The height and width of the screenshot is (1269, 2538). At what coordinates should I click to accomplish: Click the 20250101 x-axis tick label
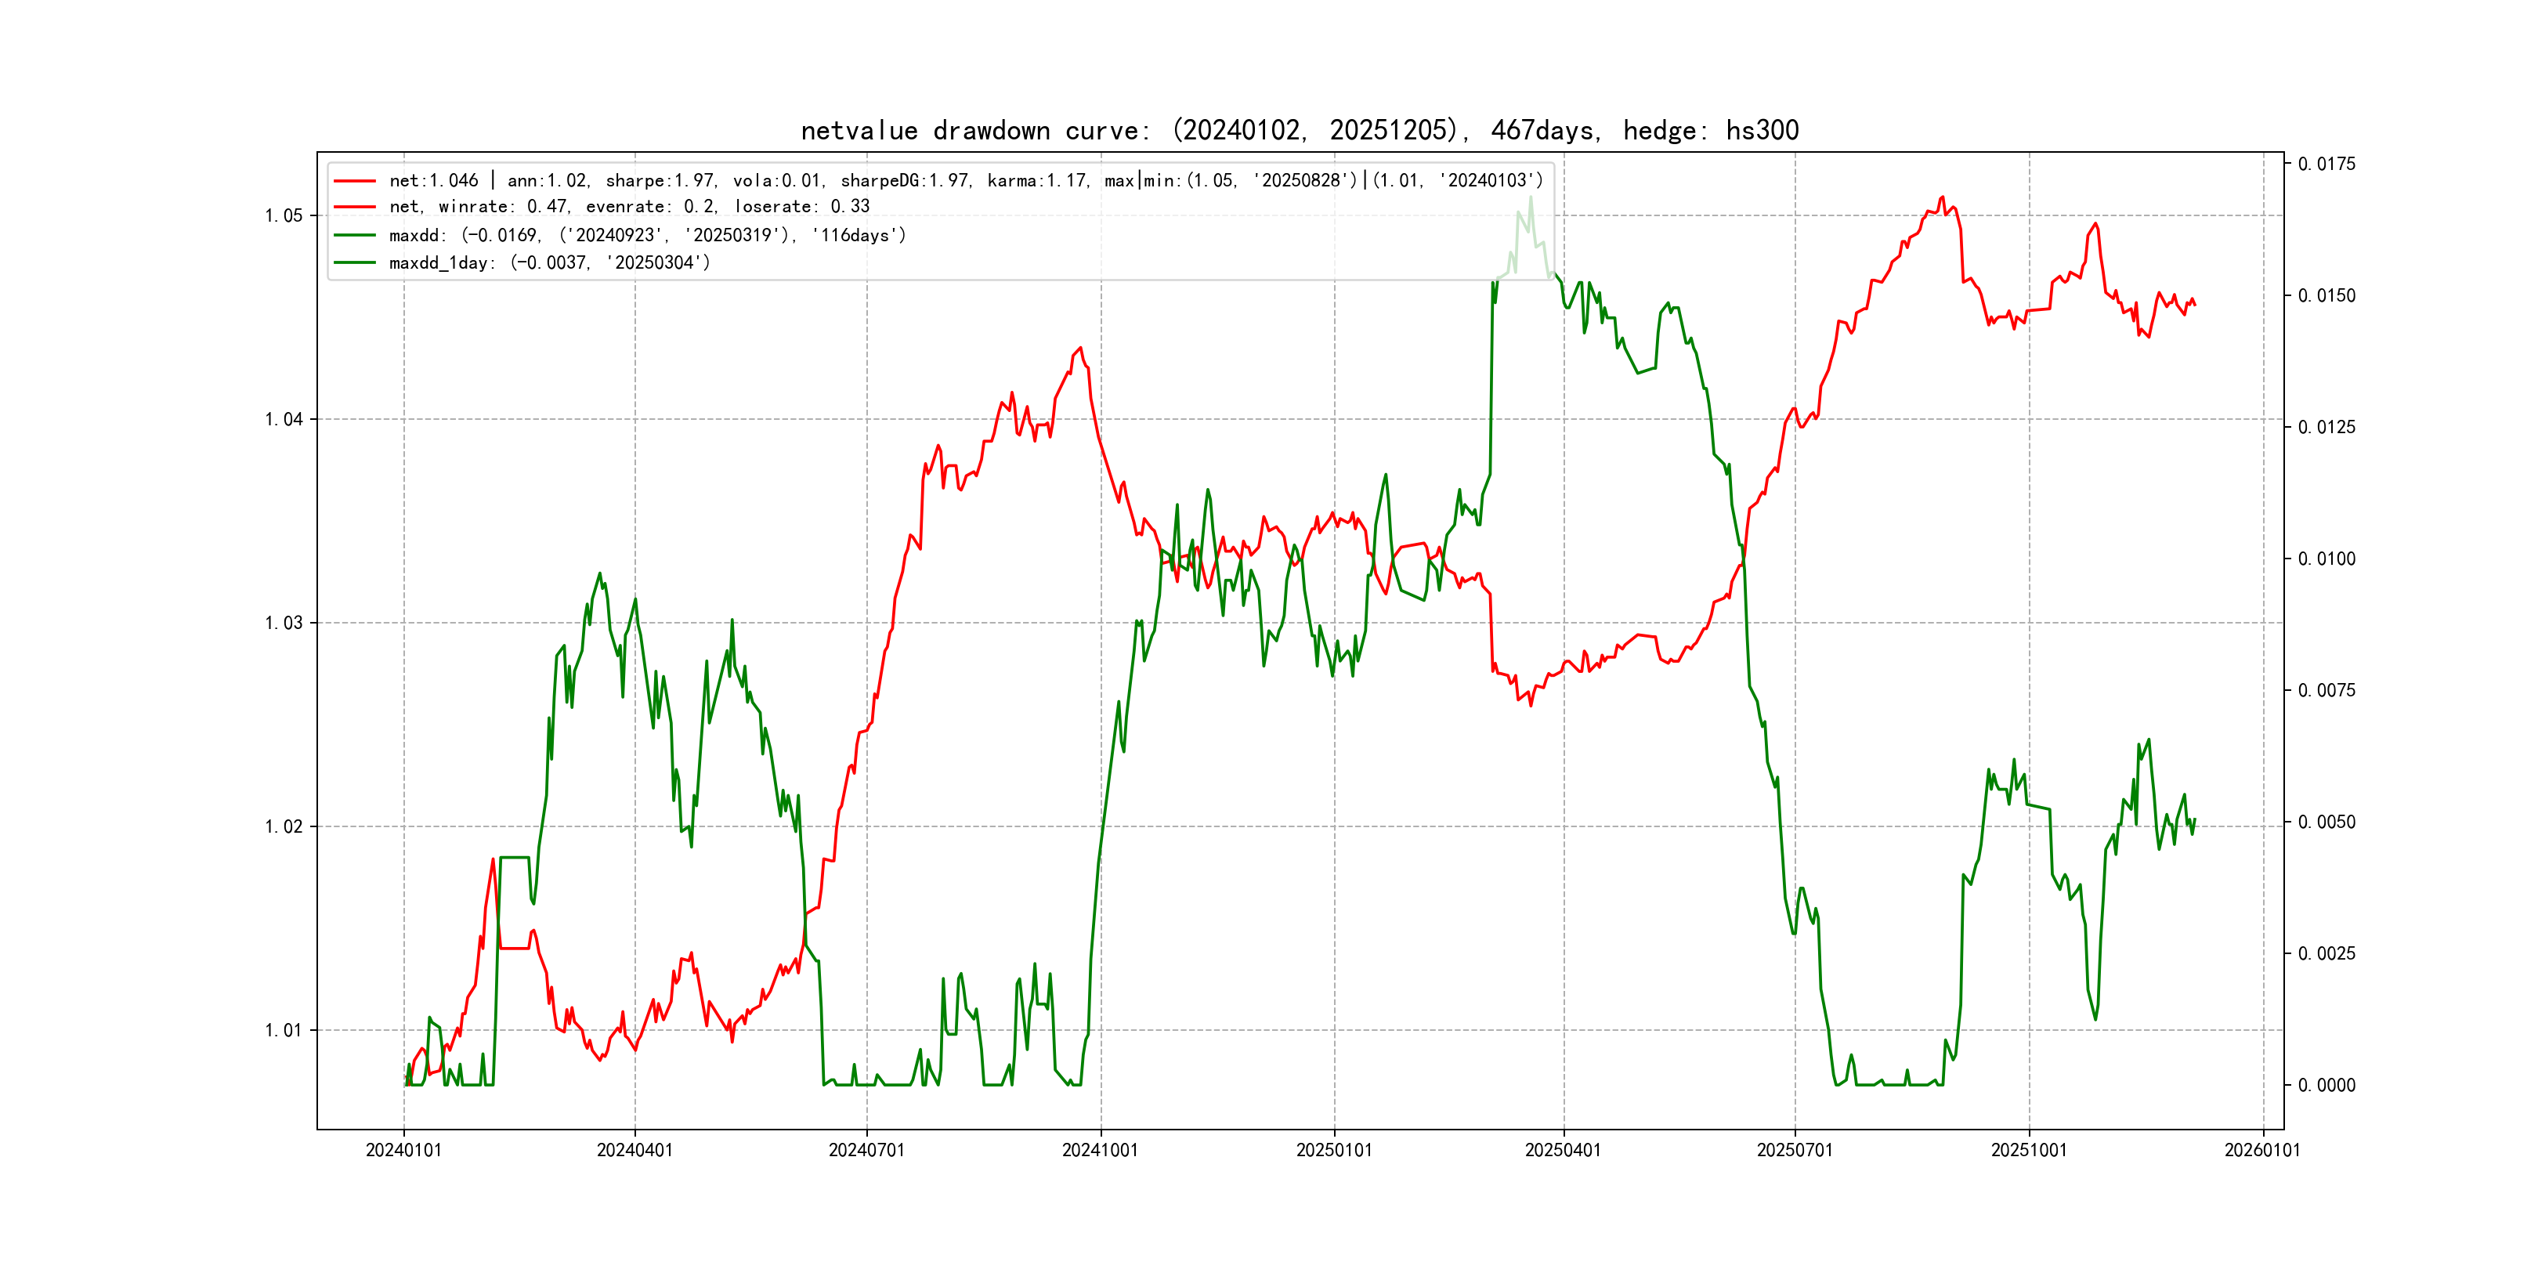click(1333, 1150)
